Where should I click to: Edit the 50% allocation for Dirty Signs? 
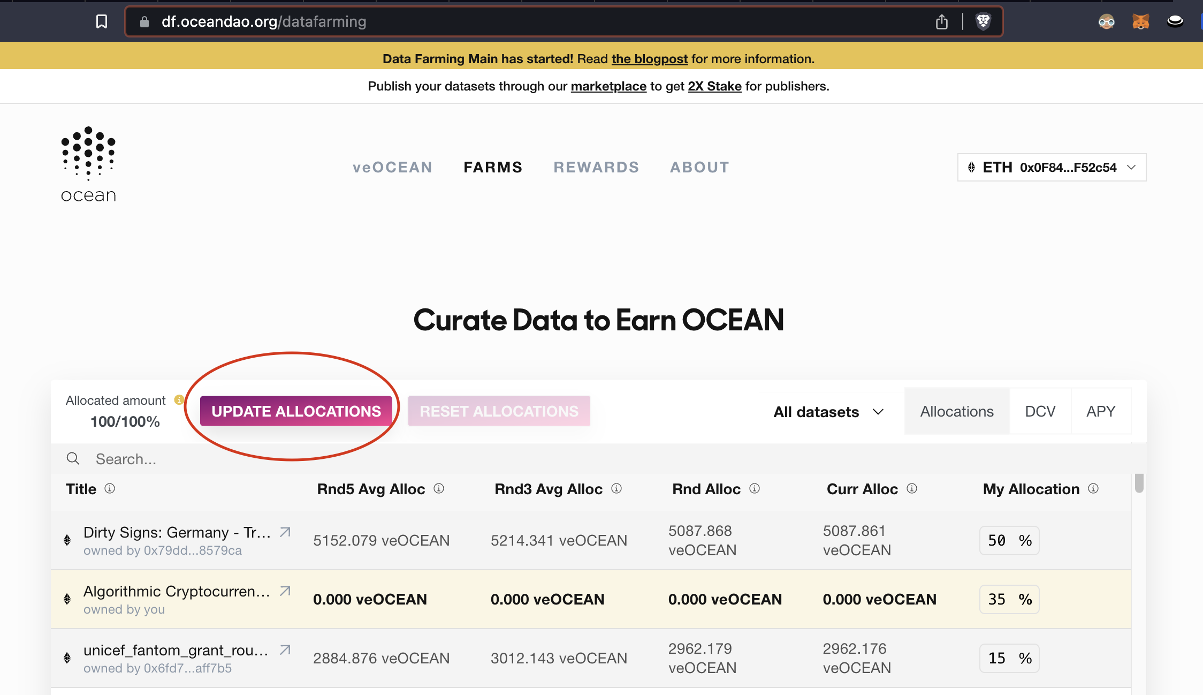point(1009,540)
